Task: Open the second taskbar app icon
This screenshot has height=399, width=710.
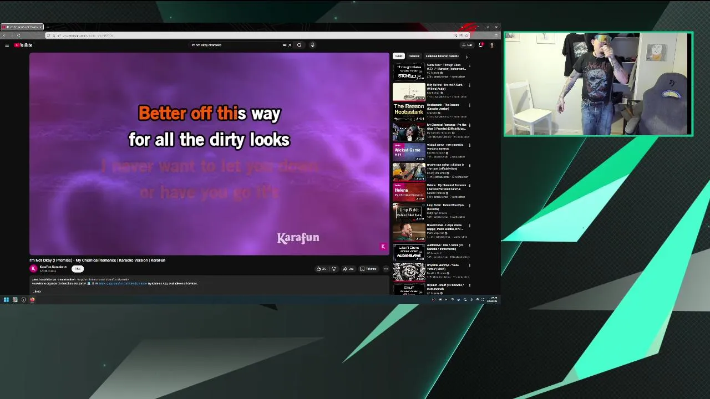Action: (15, 300)
